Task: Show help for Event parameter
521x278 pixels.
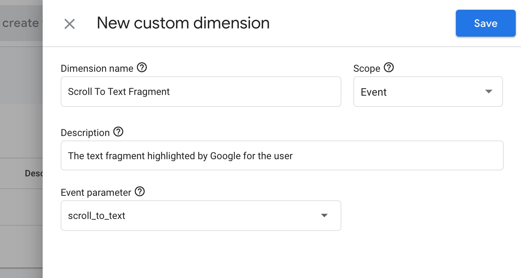Action: 140,192
